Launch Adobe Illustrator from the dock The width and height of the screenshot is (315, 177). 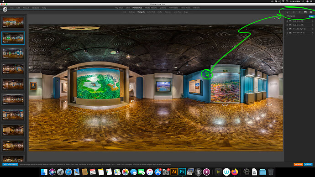click(x=174, y=172)
